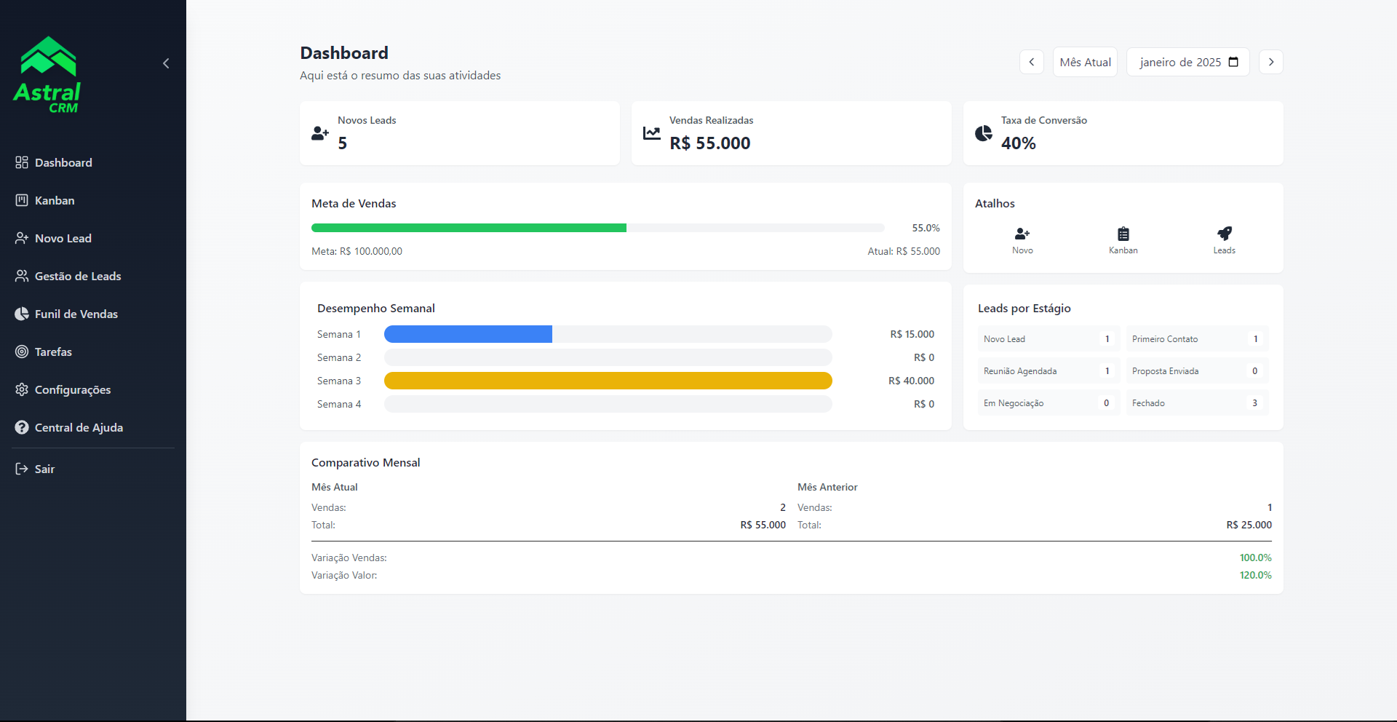Click the Vendas Realizadas chart icon

652,133
